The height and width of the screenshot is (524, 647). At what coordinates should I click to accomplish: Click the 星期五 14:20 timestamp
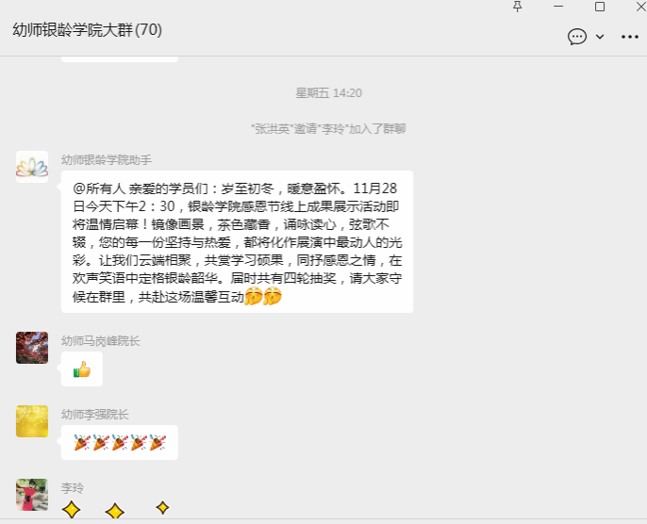tap(329, 93)
